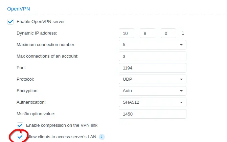Click the Mssfix option value label
227x142 pixels.
[x=36, y=114]
